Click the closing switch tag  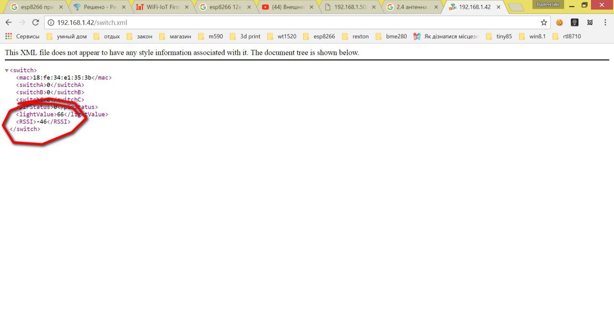25,129
